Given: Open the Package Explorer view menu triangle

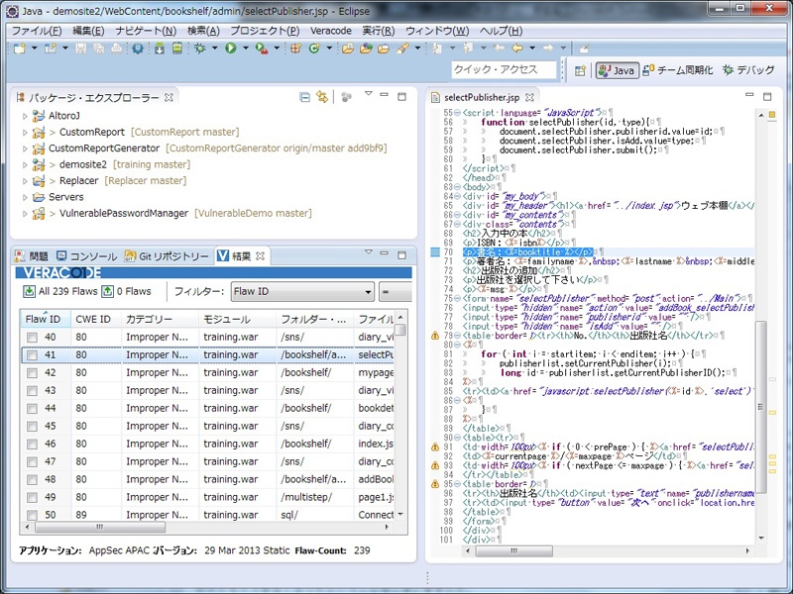Looking at the screenshot, I should [368, 94].
